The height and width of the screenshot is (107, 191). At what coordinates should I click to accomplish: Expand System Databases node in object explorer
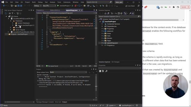pos(13,23)
